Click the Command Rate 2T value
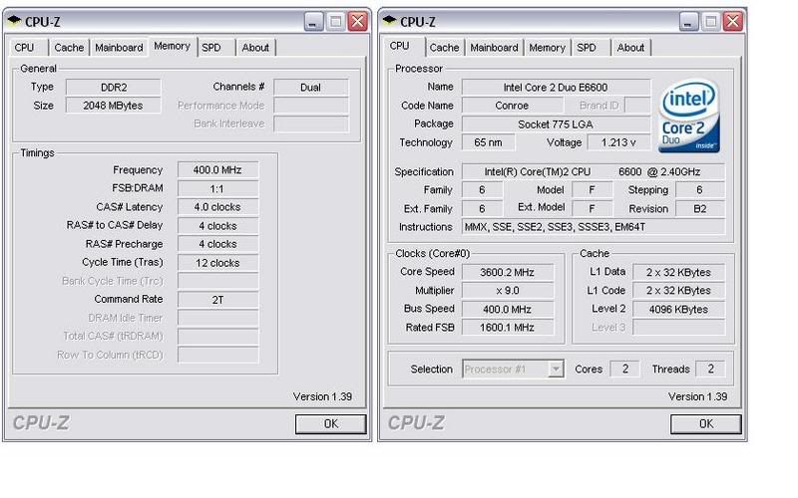The width and height of the screenshot is (798, 498). tap(217, 300)
